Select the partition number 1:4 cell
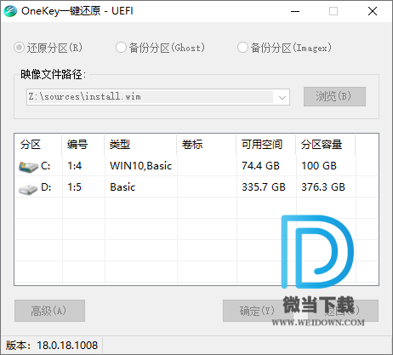 point(75,166)
